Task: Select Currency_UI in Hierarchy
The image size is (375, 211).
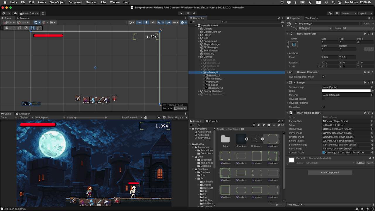Action: pos(216,88)
